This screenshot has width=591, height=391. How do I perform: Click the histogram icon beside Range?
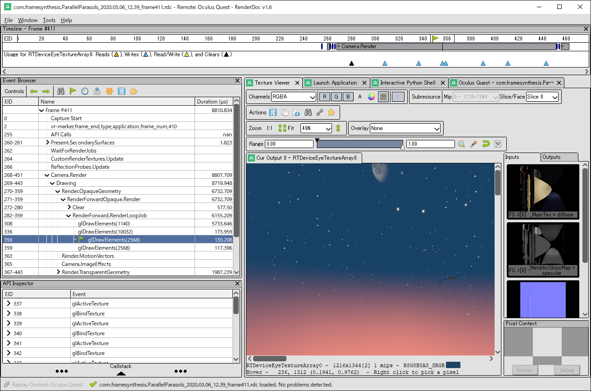click(498, 144)
